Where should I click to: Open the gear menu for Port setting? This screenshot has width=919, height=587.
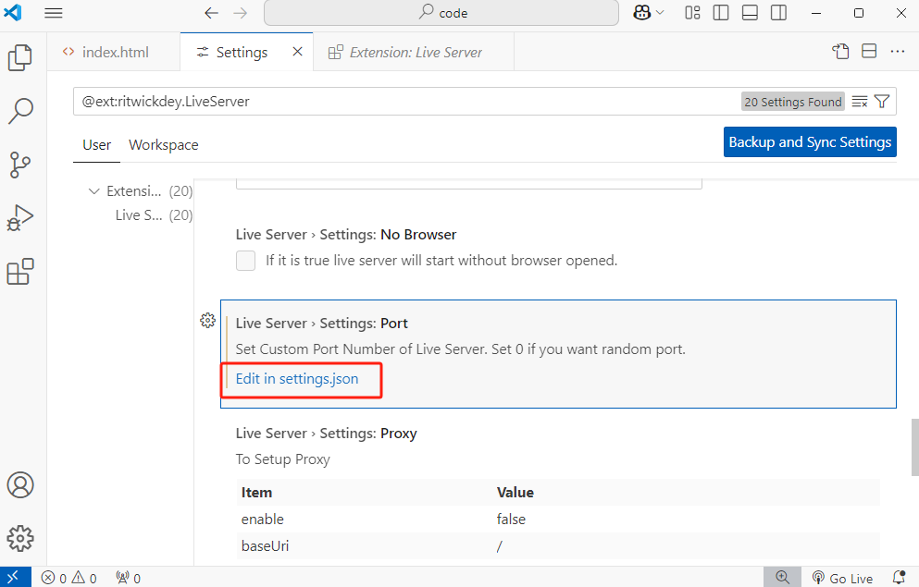(x=207, y=320)
